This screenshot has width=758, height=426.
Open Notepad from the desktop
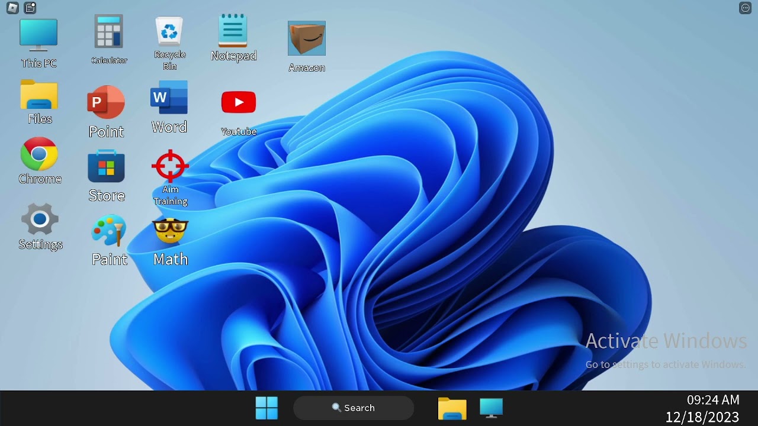233,30
